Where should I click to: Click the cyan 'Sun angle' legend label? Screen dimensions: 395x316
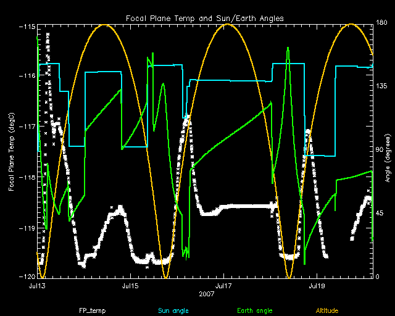point(172,310)
